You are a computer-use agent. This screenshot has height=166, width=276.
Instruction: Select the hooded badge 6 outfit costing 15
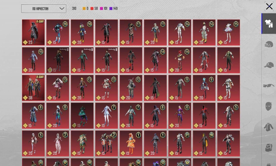[155, 116]
